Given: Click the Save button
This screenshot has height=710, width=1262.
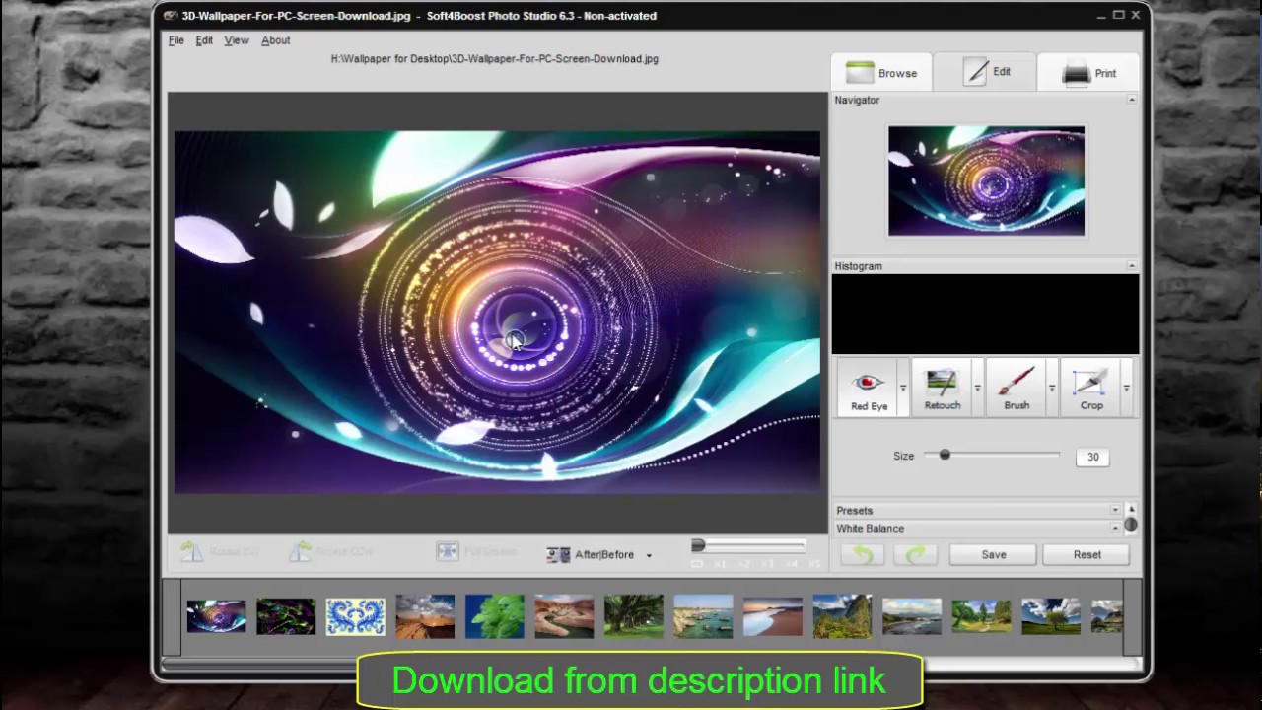Looking at the screenshot, I should (994, 555).
